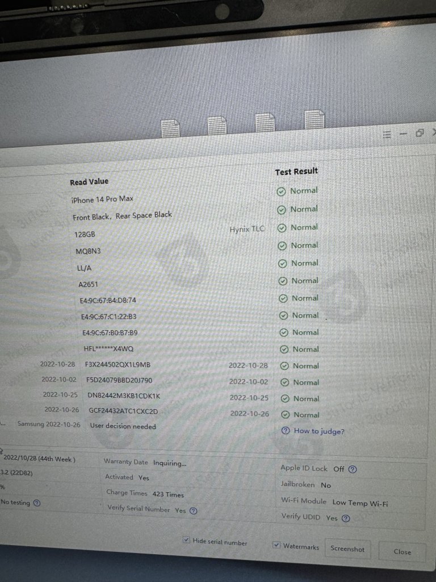Click the check icon in the HFL******X4WQ row
This screenshot has height=582, width=436.
(284, 350)
